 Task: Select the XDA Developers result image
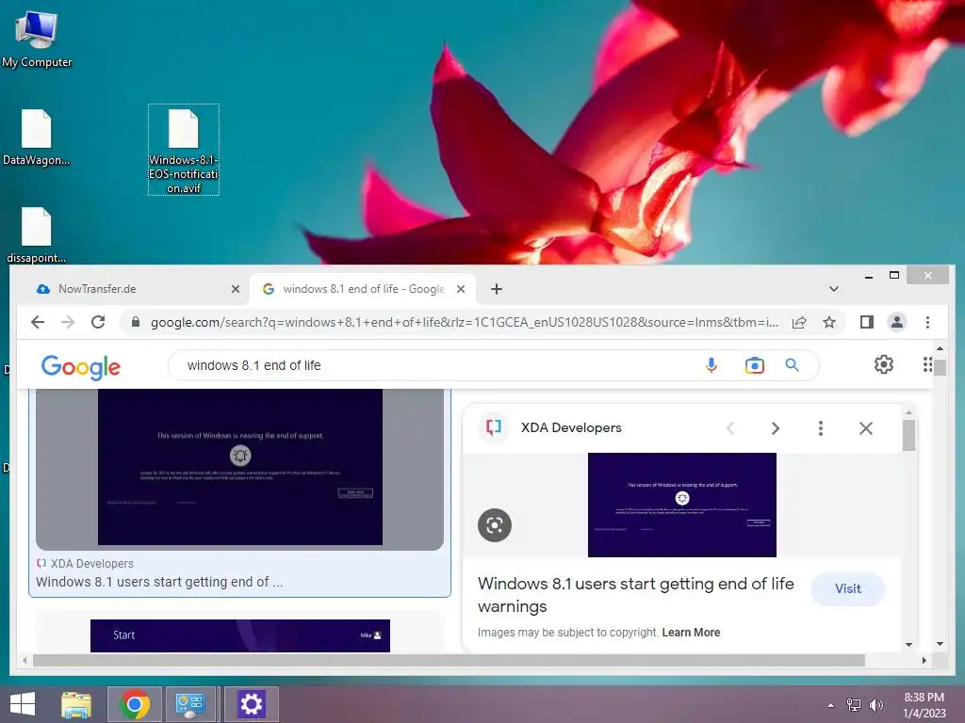point(240,467)
